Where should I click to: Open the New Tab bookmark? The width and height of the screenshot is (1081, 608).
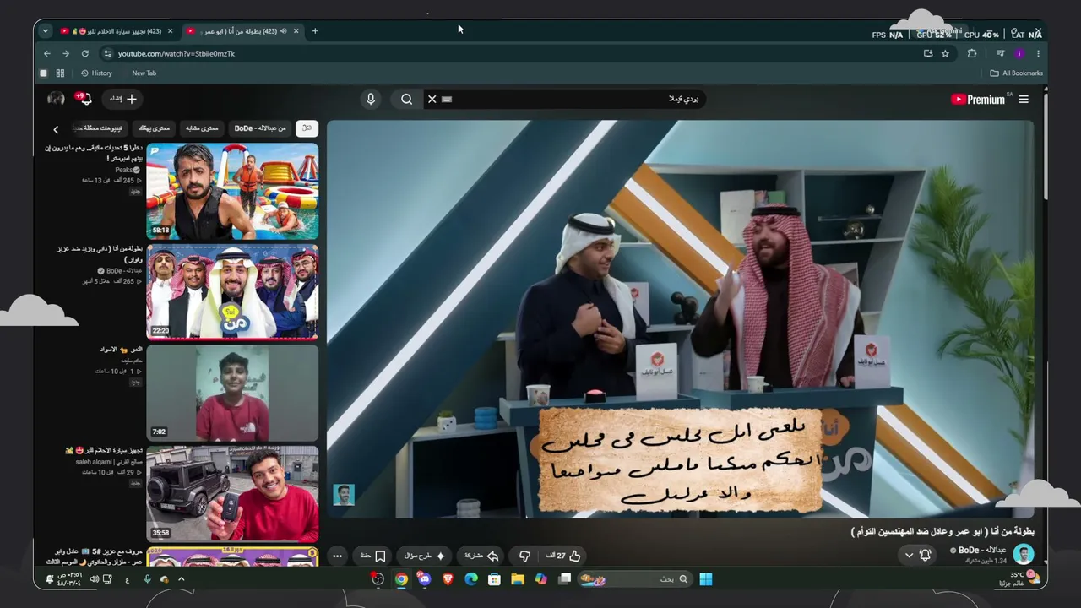coord(144,73)
